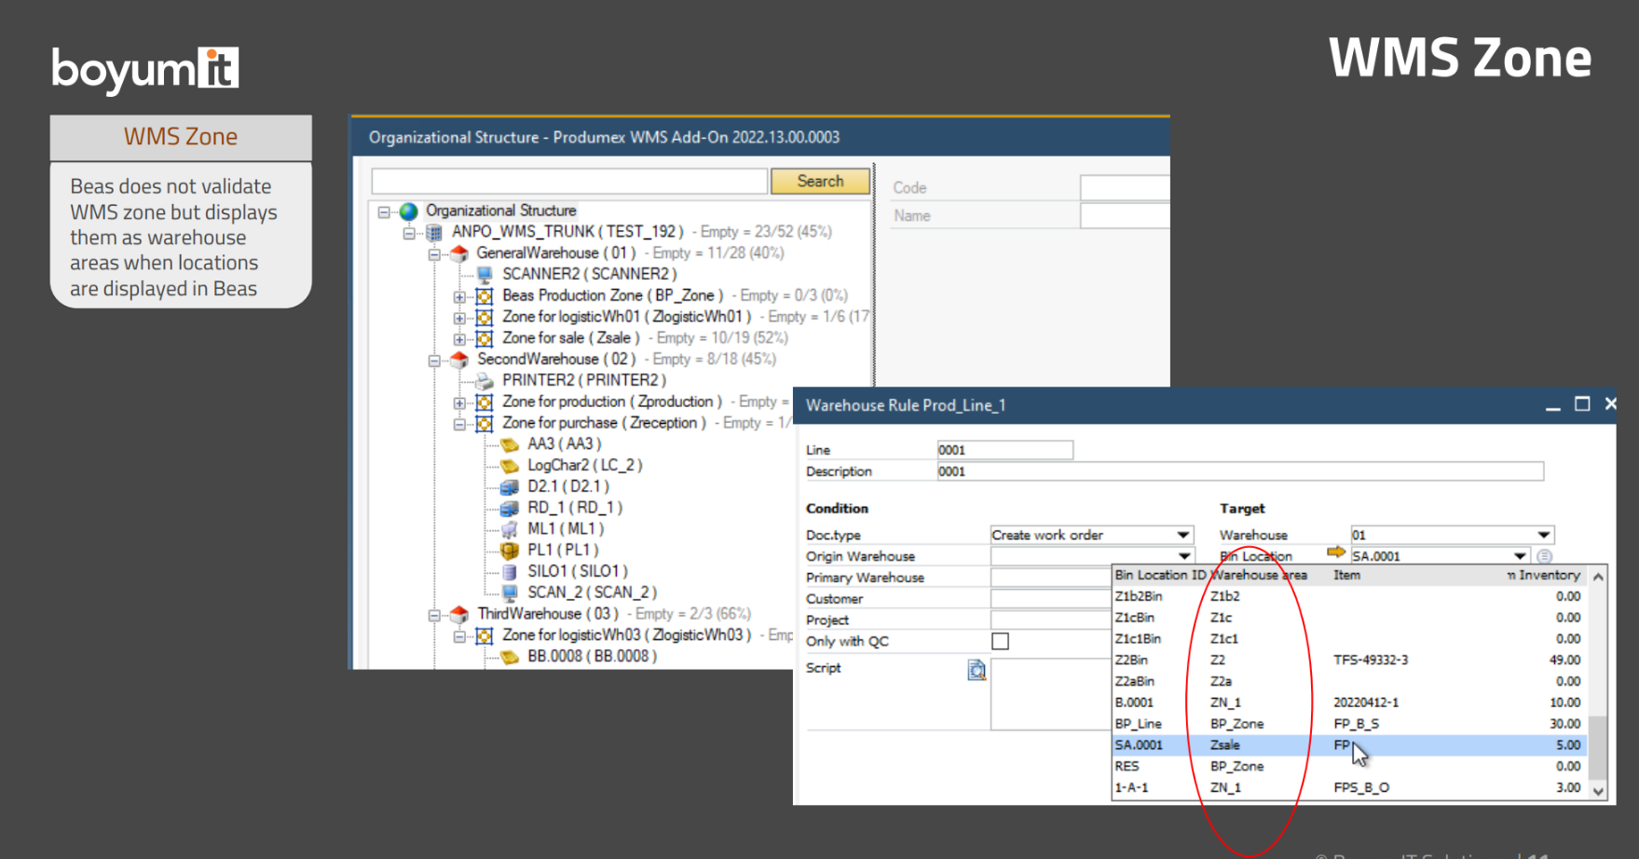Click the BB.0008 bin icon
1639x859 pixels.
[510, 657]
